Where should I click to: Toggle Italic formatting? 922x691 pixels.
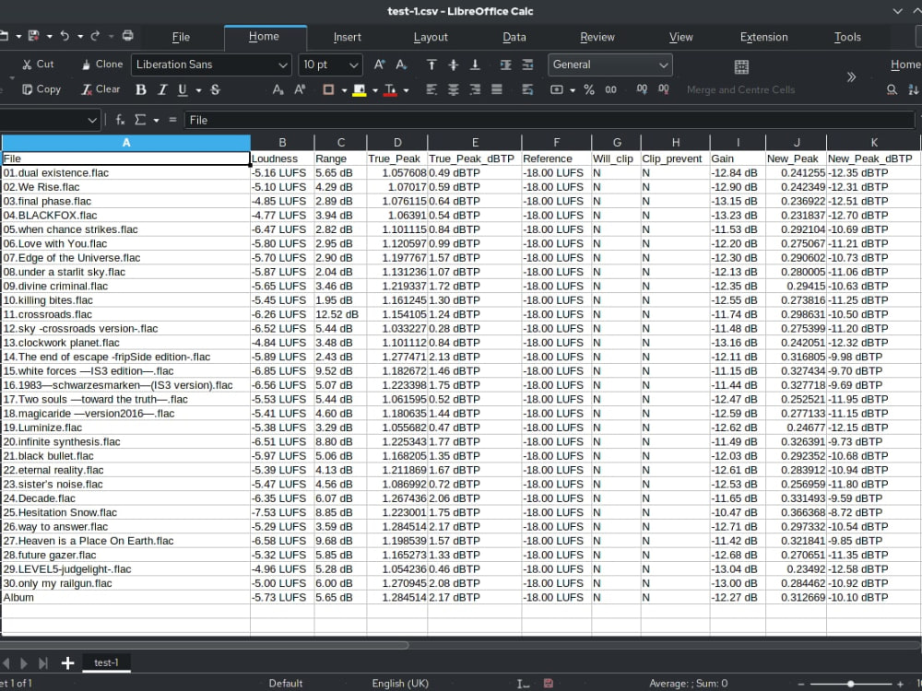click(161, 90)
